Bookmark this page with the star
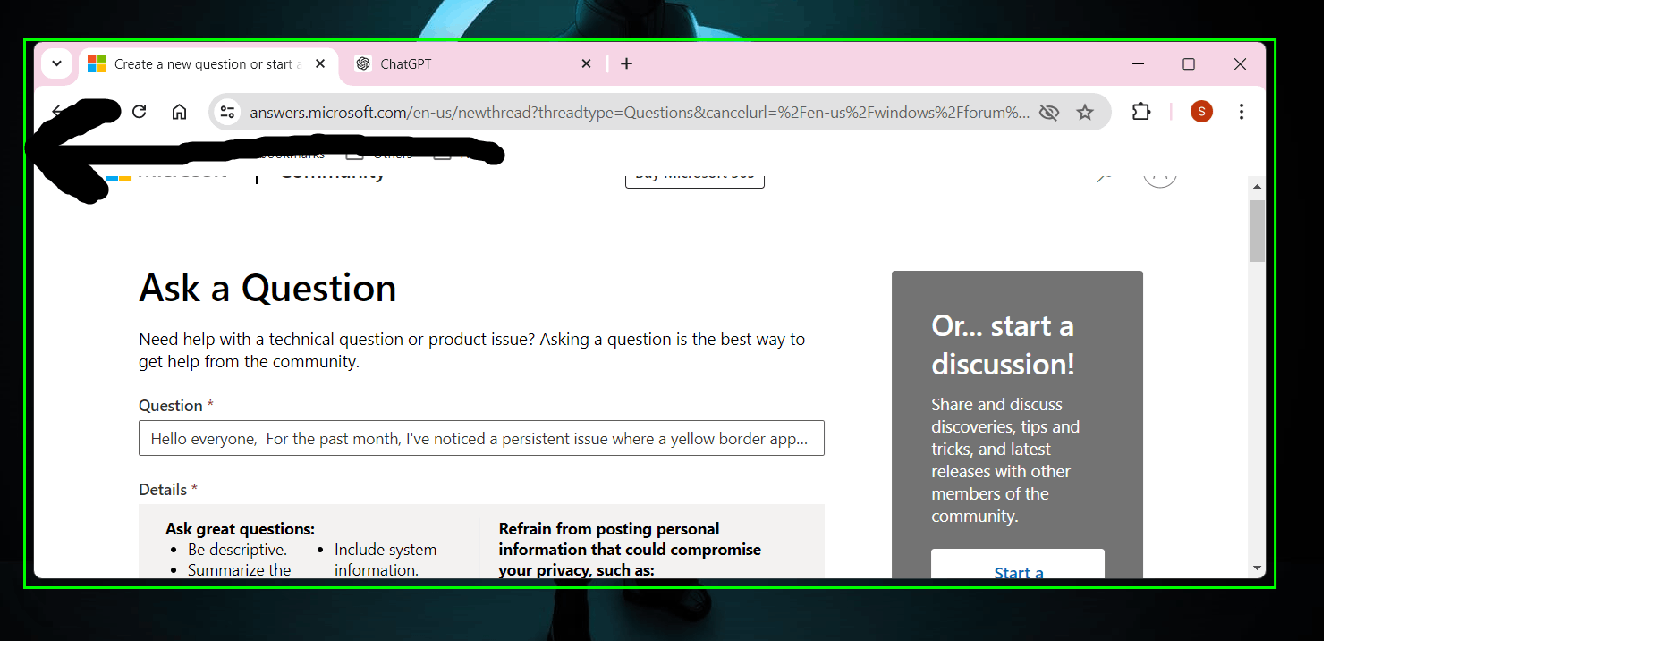Viewport: 1661px width, 656px height. (x=1085, y=112)
